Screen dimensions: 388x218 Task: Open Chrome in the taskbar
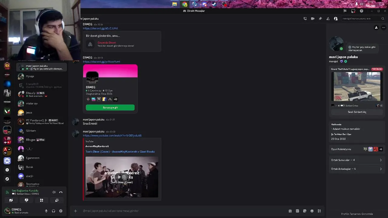(x=185, y=4)
